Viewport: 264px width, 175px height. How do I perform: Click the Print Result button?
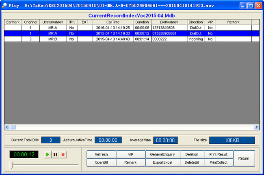[x=219, y=154]
